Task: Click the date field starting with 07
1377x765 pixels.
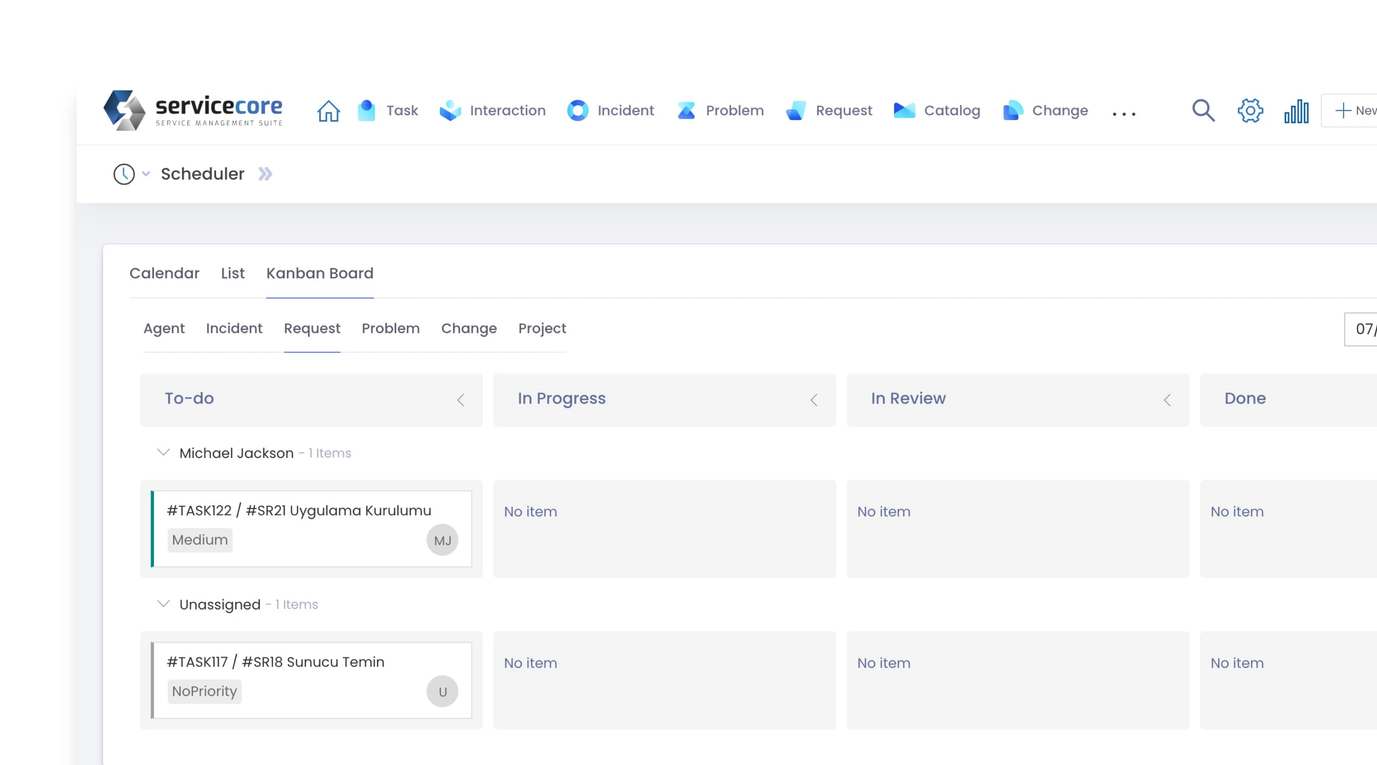Action: coord(1361,329)
